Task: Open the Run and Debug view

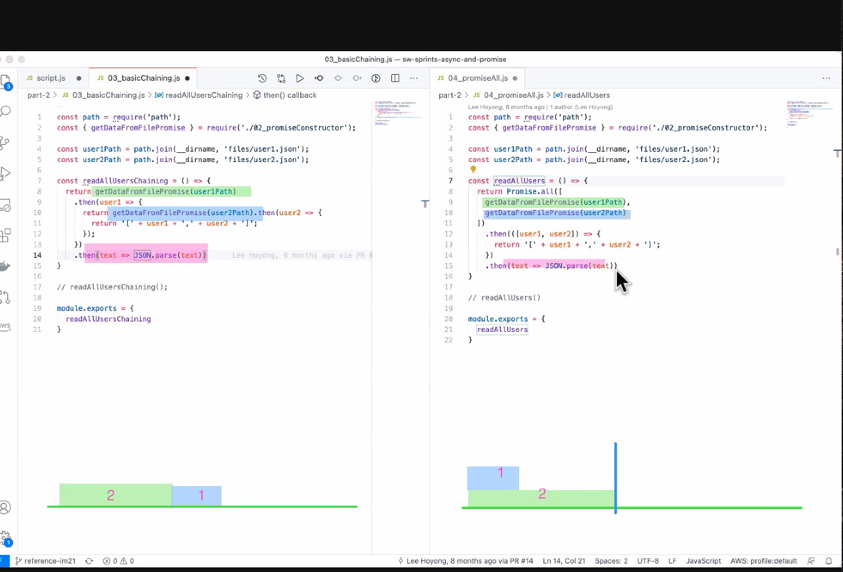Action: tap(5, 173)
